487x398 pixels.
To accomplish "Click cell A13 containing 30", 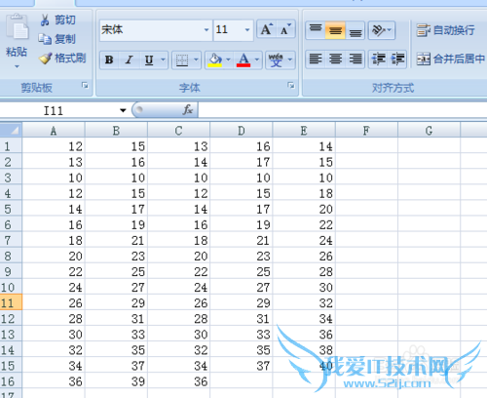I will point(54,335).
